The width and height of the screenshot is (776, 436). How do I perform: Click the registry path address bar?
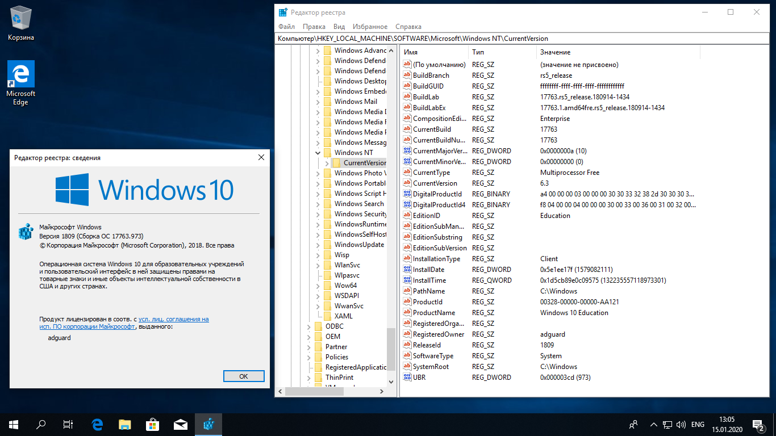click(521, 39)
